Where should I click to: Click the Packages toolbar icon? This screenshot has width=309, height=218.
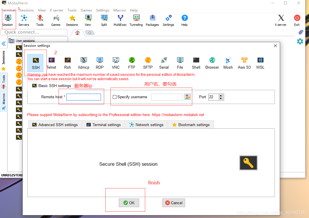152,20
